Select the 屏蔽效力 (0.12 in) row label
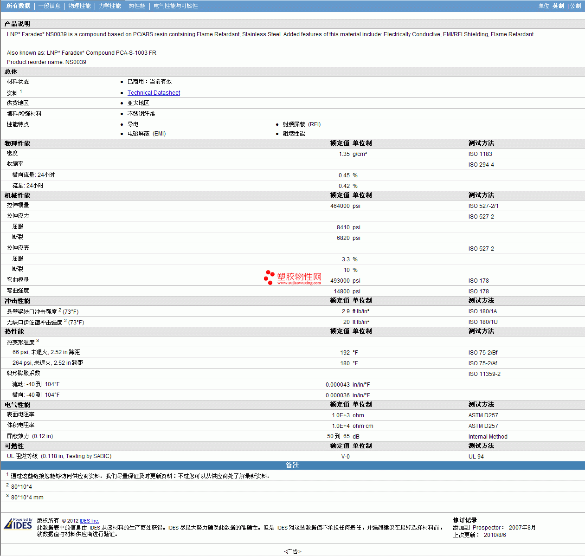 (x=30, y=436)
